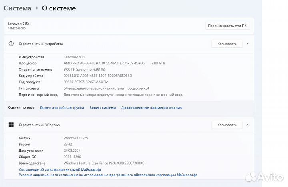This screenshot has width=288, height=187.
Task: Click Windows logo icon in Характеристики Windows
Action: click(11, 125)
